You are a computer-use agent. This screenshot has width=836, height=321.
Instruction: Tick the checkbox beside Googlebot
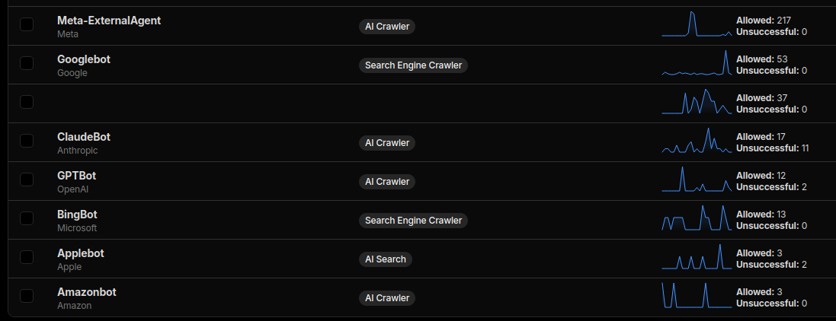pyautogui.click(x=27, y=63)
